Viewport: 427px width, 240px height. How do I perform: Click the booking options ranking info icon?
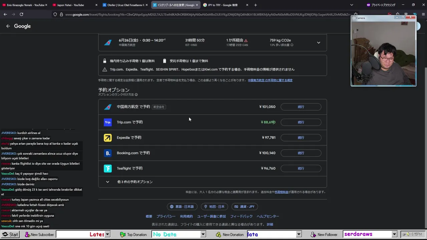136,95
